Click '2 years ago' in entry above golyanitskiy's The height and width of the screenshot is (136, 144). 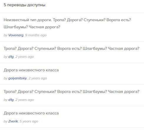pyautogui.click(x=24, y=57)
